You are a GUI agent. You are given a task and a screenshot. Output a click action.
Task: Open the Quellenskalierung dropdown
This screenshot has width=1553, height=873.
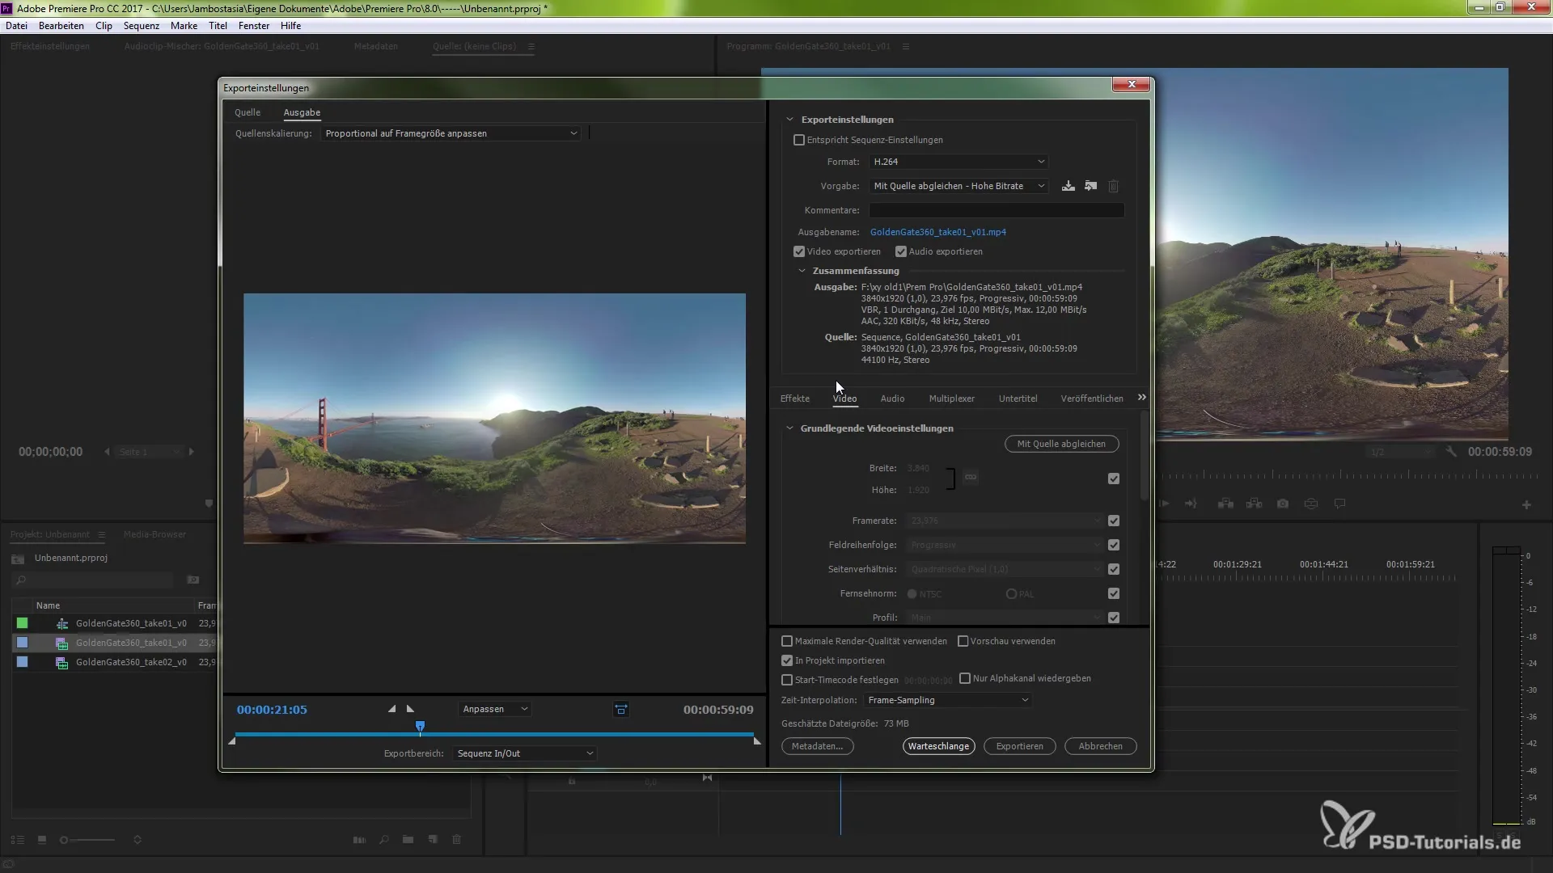pos(451,133)
